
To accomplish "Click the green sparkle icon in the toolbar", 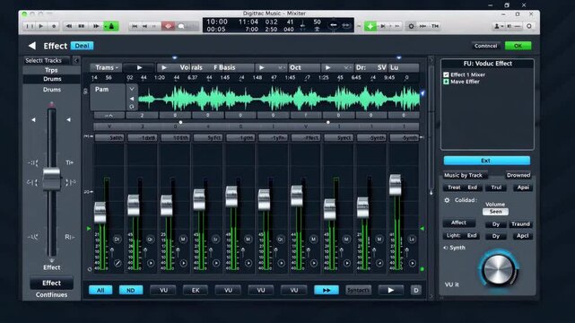I will coord(370,26).
